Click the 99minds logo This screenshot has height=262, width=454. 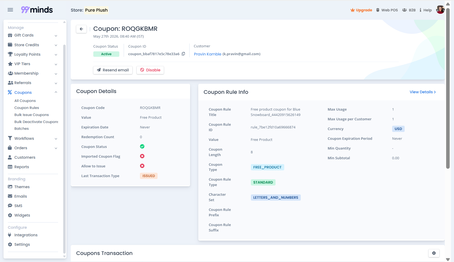tap(37, 10)
